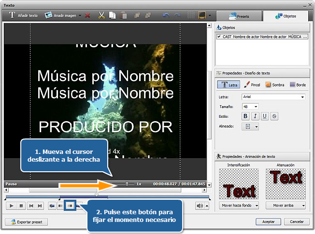
Task: Click the Exportar preset button
Action: point(27,221)
